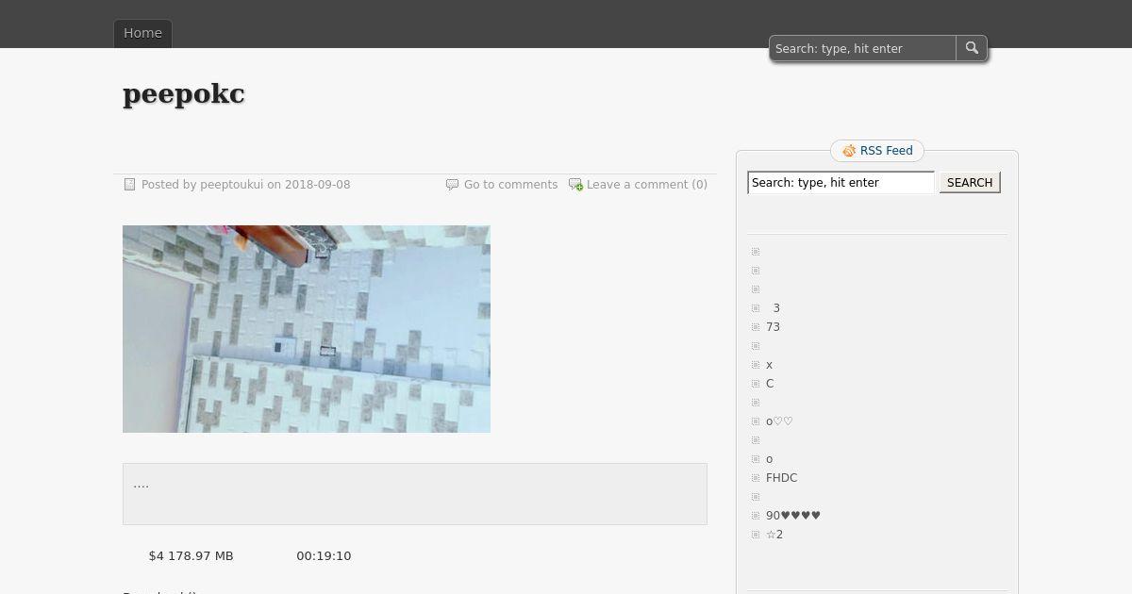This screenshot has width=1132, height=594.
Task: Open the post thumbnail image
Action: [307, 329]
